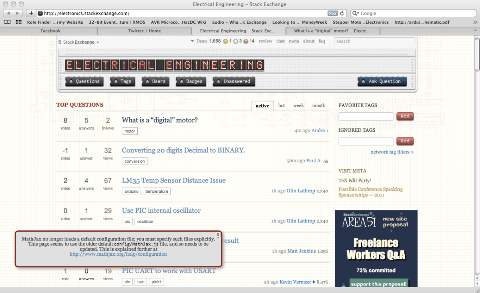
Task: Open the review link in top bar
Action: (x=265, y=41)
